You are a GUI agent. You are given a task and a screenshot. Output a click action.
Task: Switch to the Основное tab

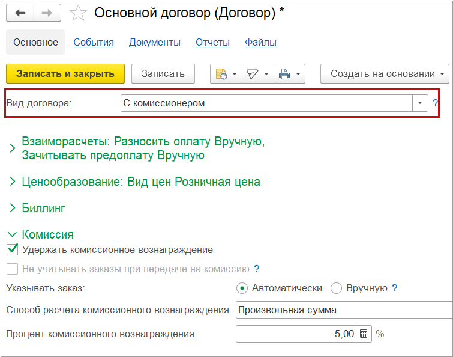tap(35, 42)
